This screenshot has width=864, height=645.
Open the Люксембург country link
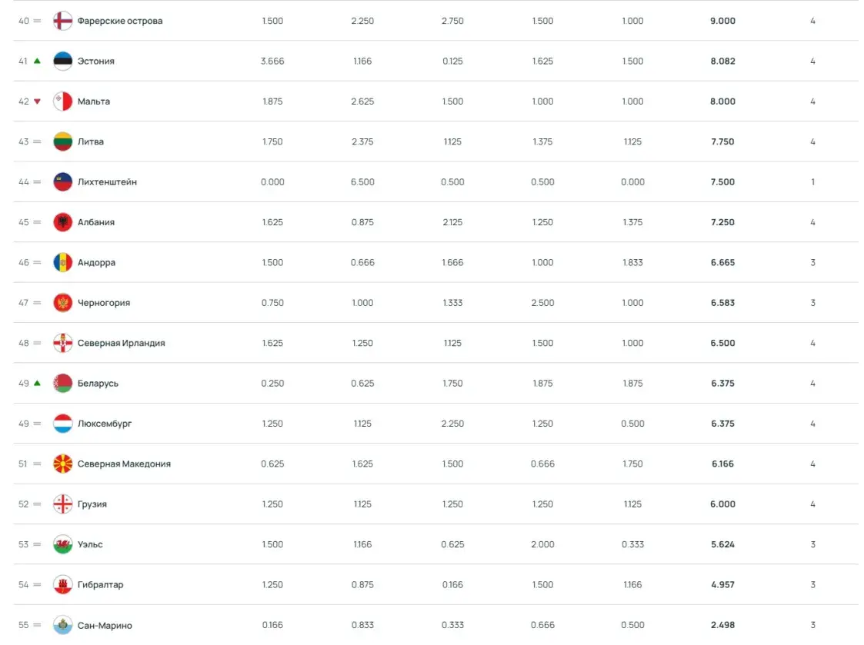tap(105, 424)
